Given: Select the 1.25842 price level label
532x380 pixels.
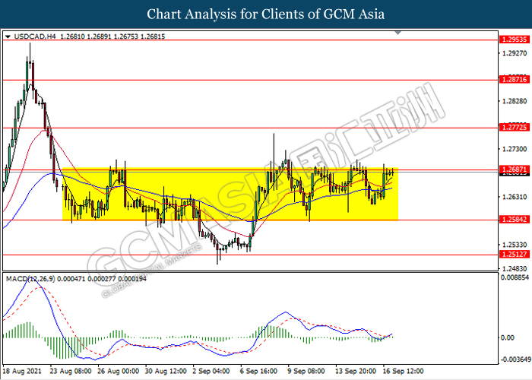Looking at the screenshot, I should pyautogui.click(x=515, y=220).
